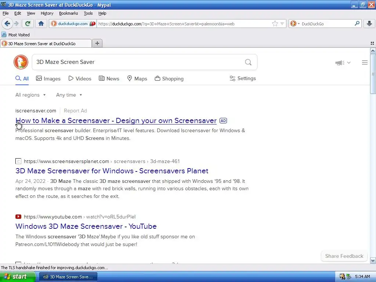376x282 pixels.
Task: Select the All results tab
Action: coord(22,79)
